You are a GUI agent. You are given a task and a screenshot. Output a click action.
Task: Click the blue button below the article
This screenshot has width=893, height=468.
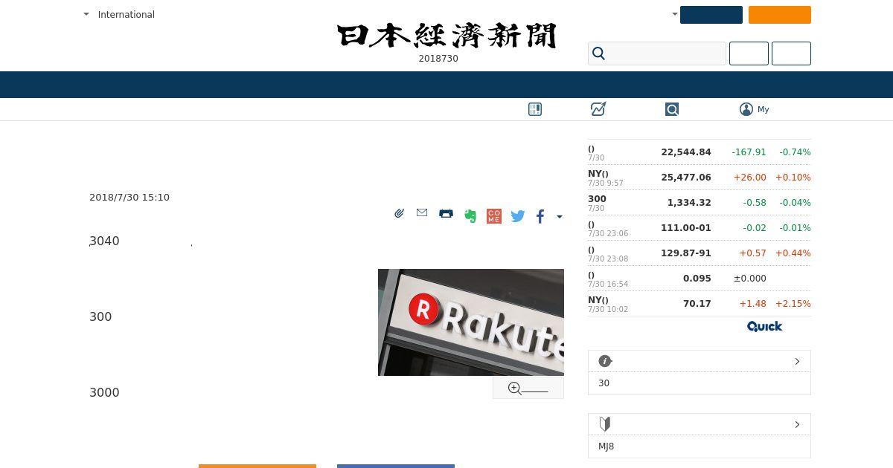(396, 466)
